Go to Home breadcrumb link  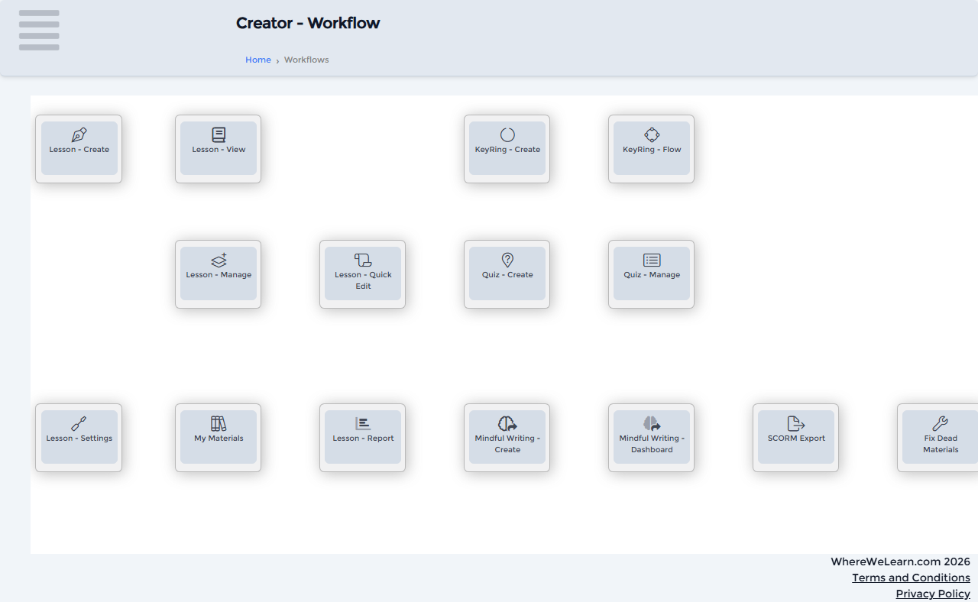pyautogui.click(x=258, y=60)
